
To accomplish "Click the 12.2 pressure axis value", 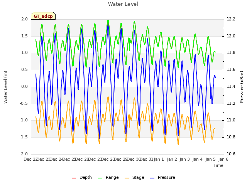I will [231, 19].
